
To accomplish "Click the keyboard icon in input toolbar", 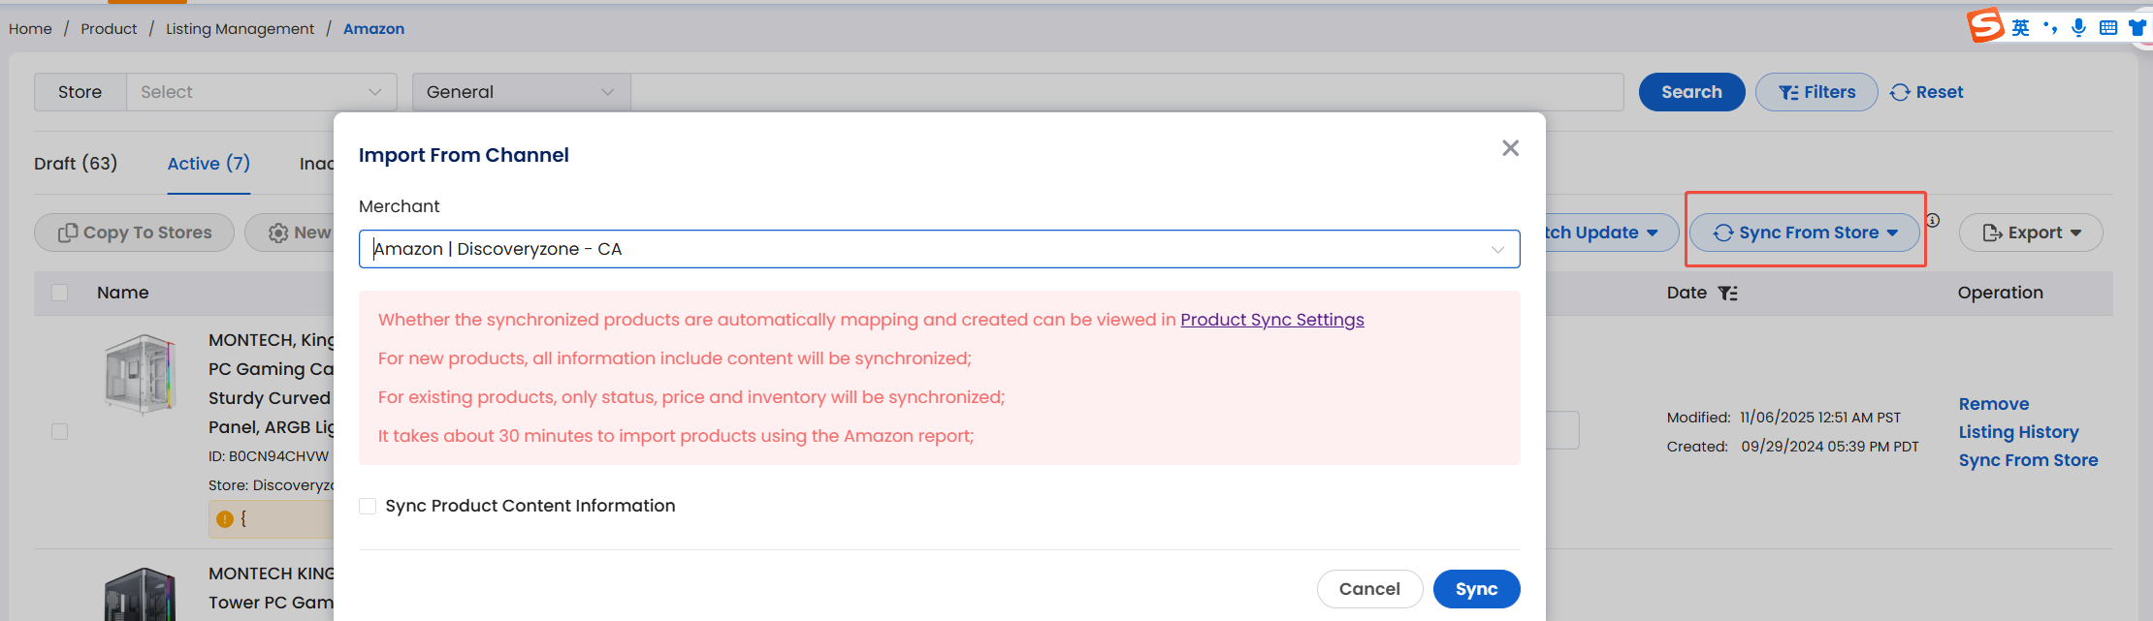I will 2108,27.
